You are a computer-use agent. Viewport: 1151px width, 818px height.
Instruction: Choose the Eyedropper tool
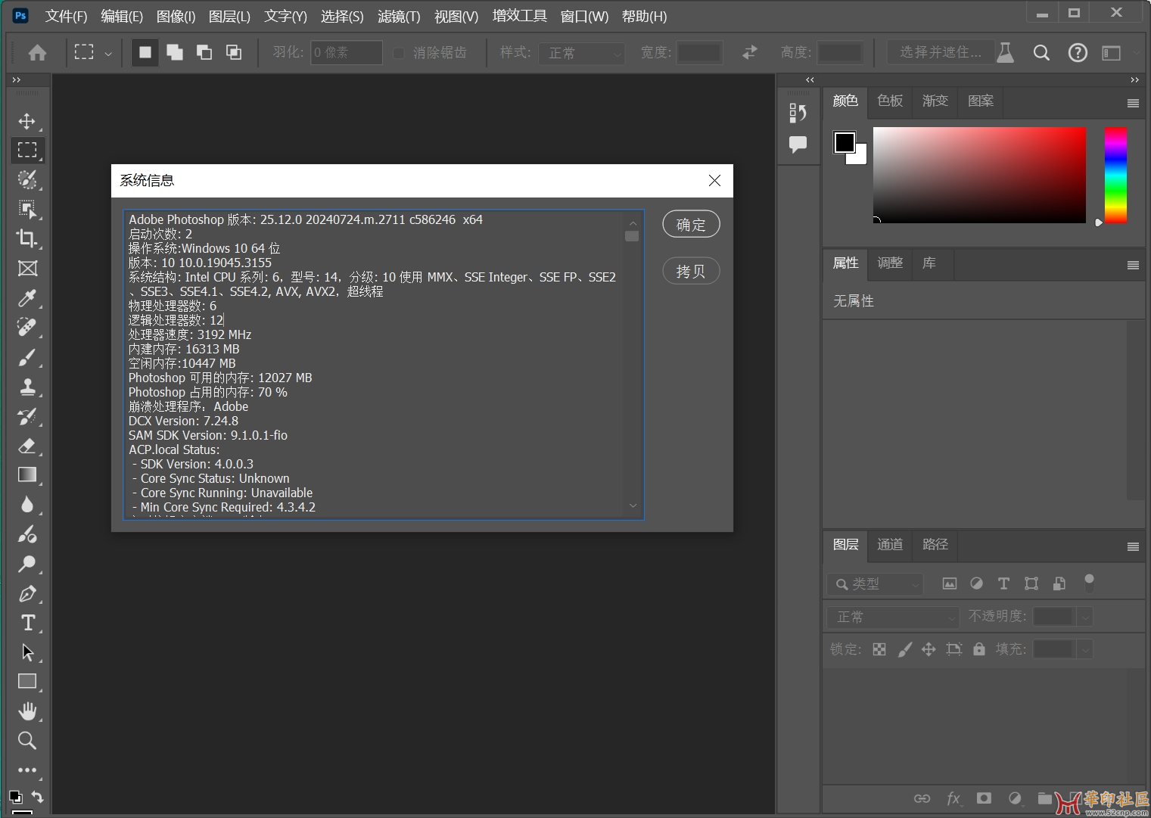(x=27, y=298)
